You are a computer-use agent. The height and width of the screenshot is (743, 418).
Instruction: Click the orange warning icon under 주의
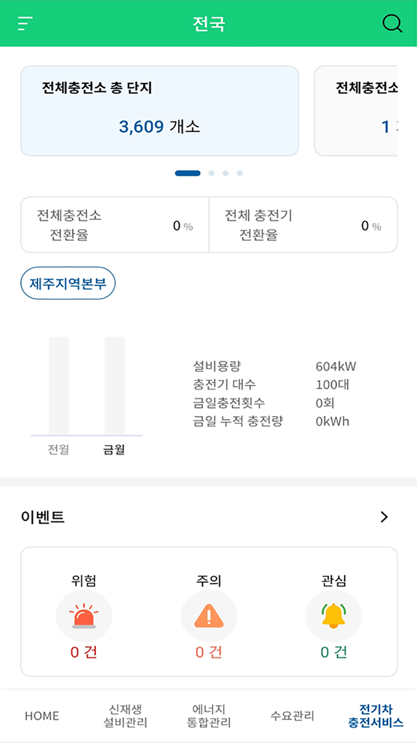[209, 616]
